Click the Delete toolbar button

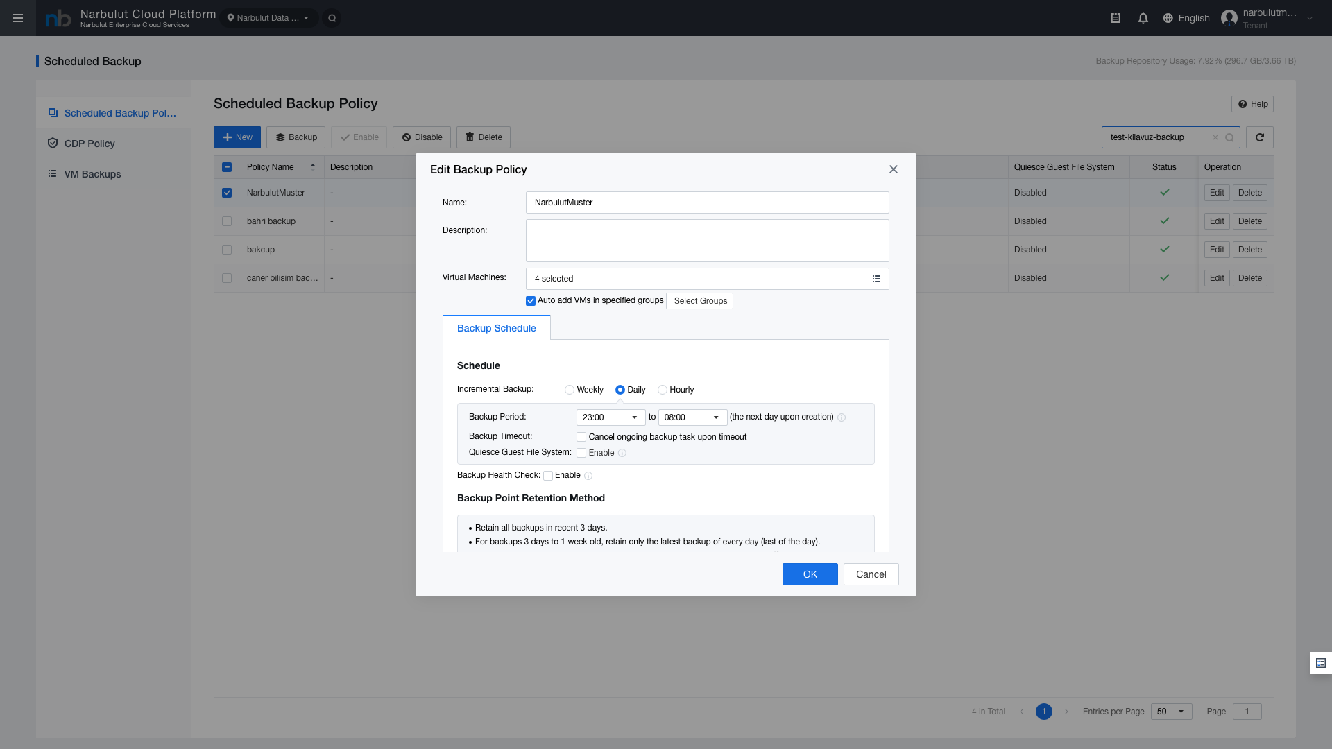pyautogui.click(x=484, y=137)
